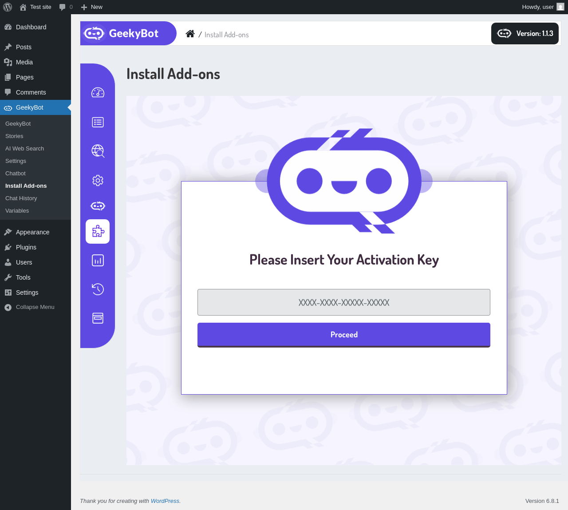This screenshot has height=510, width=568.
Task: Open the Stories submenu item
Action: (x=35, y=136)
